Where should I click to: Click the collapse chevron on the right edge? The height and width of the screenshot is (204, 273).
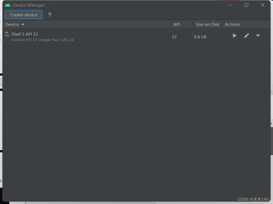pyautogui.click(x=271, y=123)
